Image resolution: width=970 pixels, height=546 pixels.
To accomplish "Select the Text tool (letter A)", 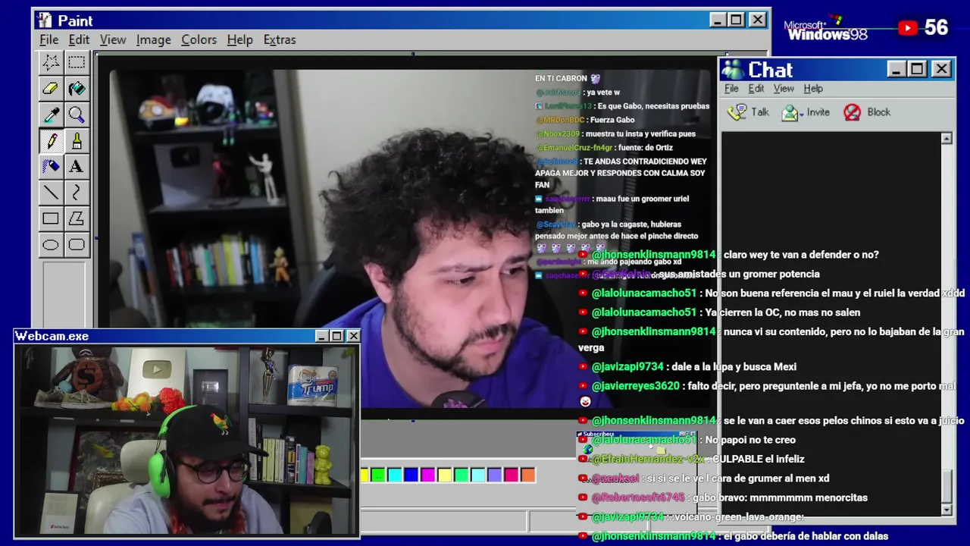I will click(x=77, y=166).
